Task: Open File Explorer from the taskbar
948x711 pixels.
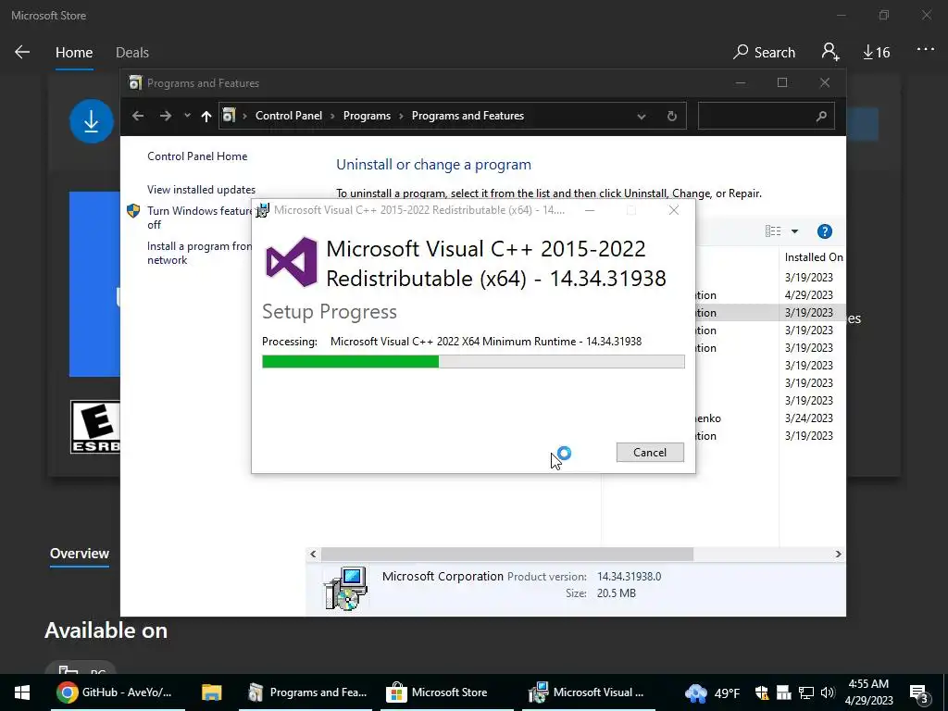Action: tap(212, 692)
